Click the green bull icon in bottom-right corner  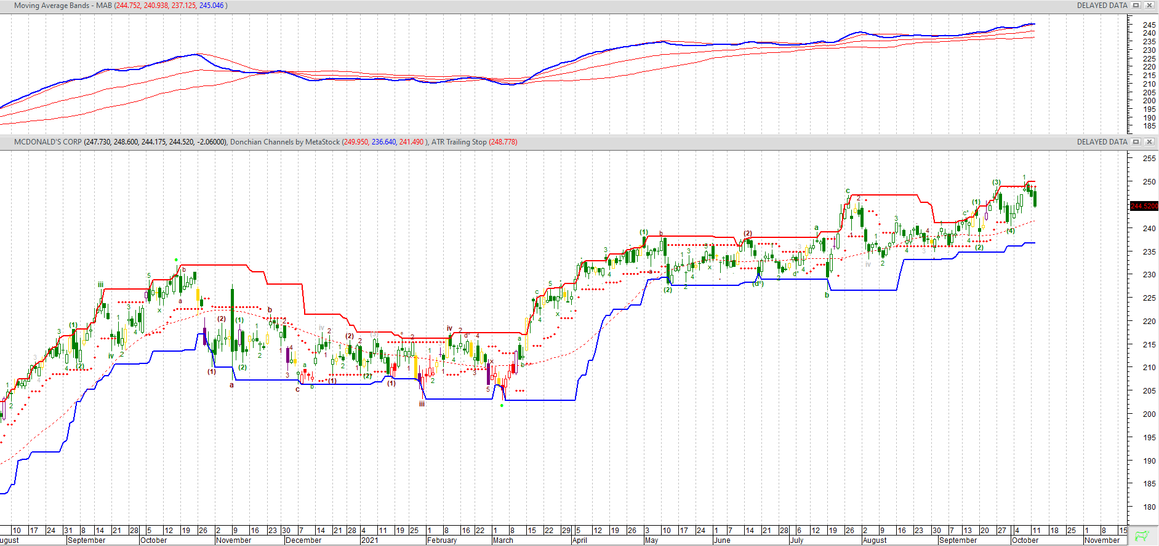[1142, 536]
